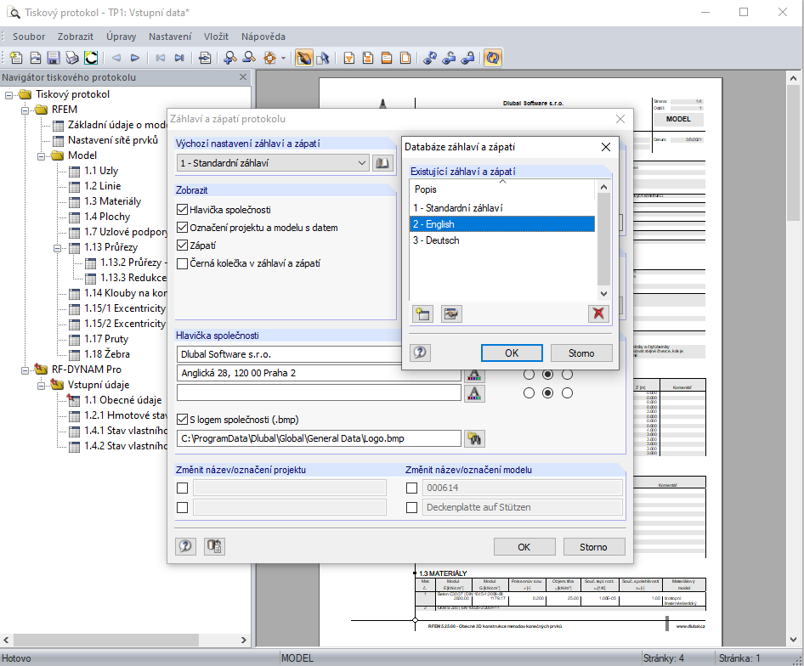Enable Černá kolečka v záhlaví a zápatí
This screenshot has width=804, height=666.
coord(182,263)
